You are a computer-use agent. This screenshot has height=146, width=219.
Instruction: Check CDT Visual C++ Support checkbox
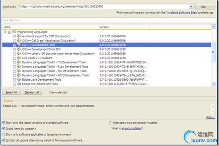tap(14, 58)
